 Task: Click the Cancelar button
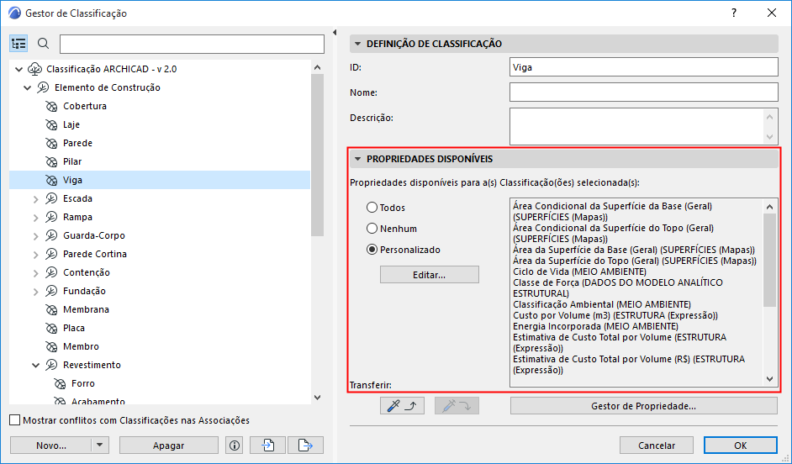click(657, 446)
